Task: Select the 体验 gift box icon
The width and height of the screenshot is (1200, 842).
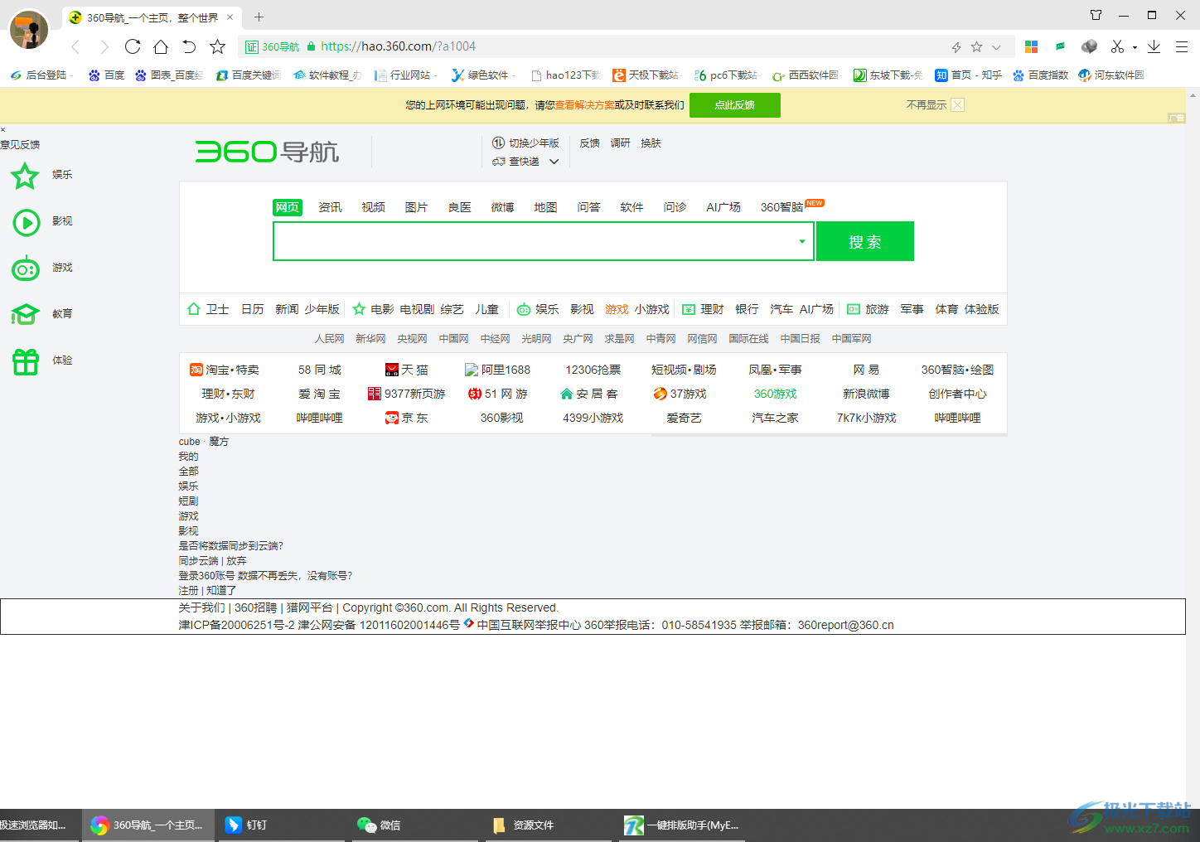Action: pos(26,361)
